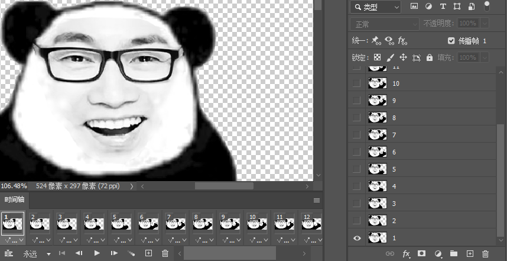Hide layer 1 with eye icon
This screenshot has height=261, width=507.
click(357, 238)
